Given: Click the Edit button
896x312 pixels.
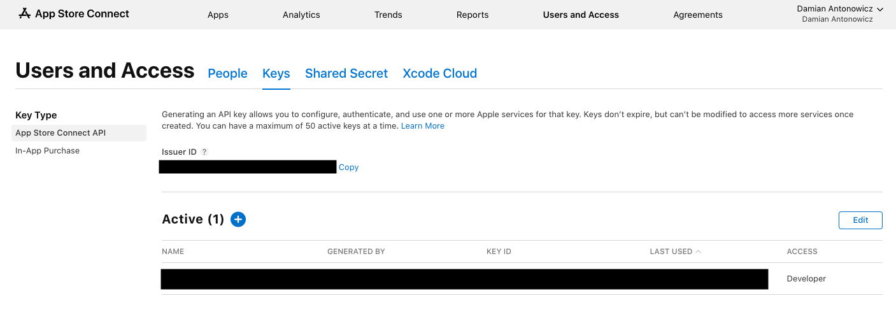Looking at the screenshot, I should pos(860,220).
